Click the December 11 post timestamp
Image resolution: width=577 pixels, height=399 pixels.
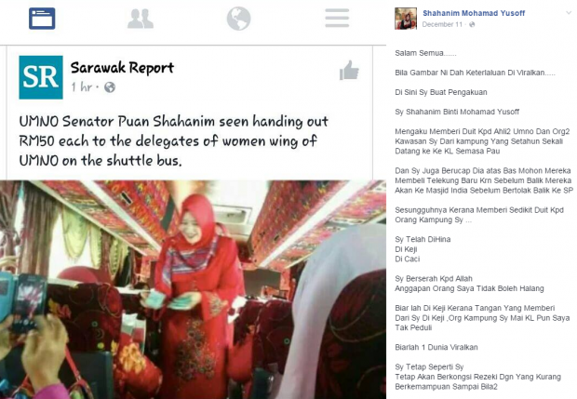click(x=441, y=24)
